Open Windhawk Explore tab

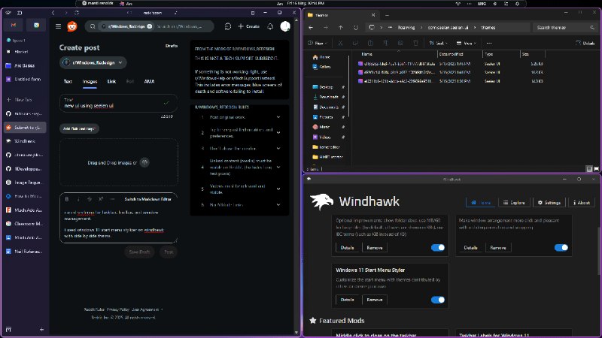click(514, 202)
